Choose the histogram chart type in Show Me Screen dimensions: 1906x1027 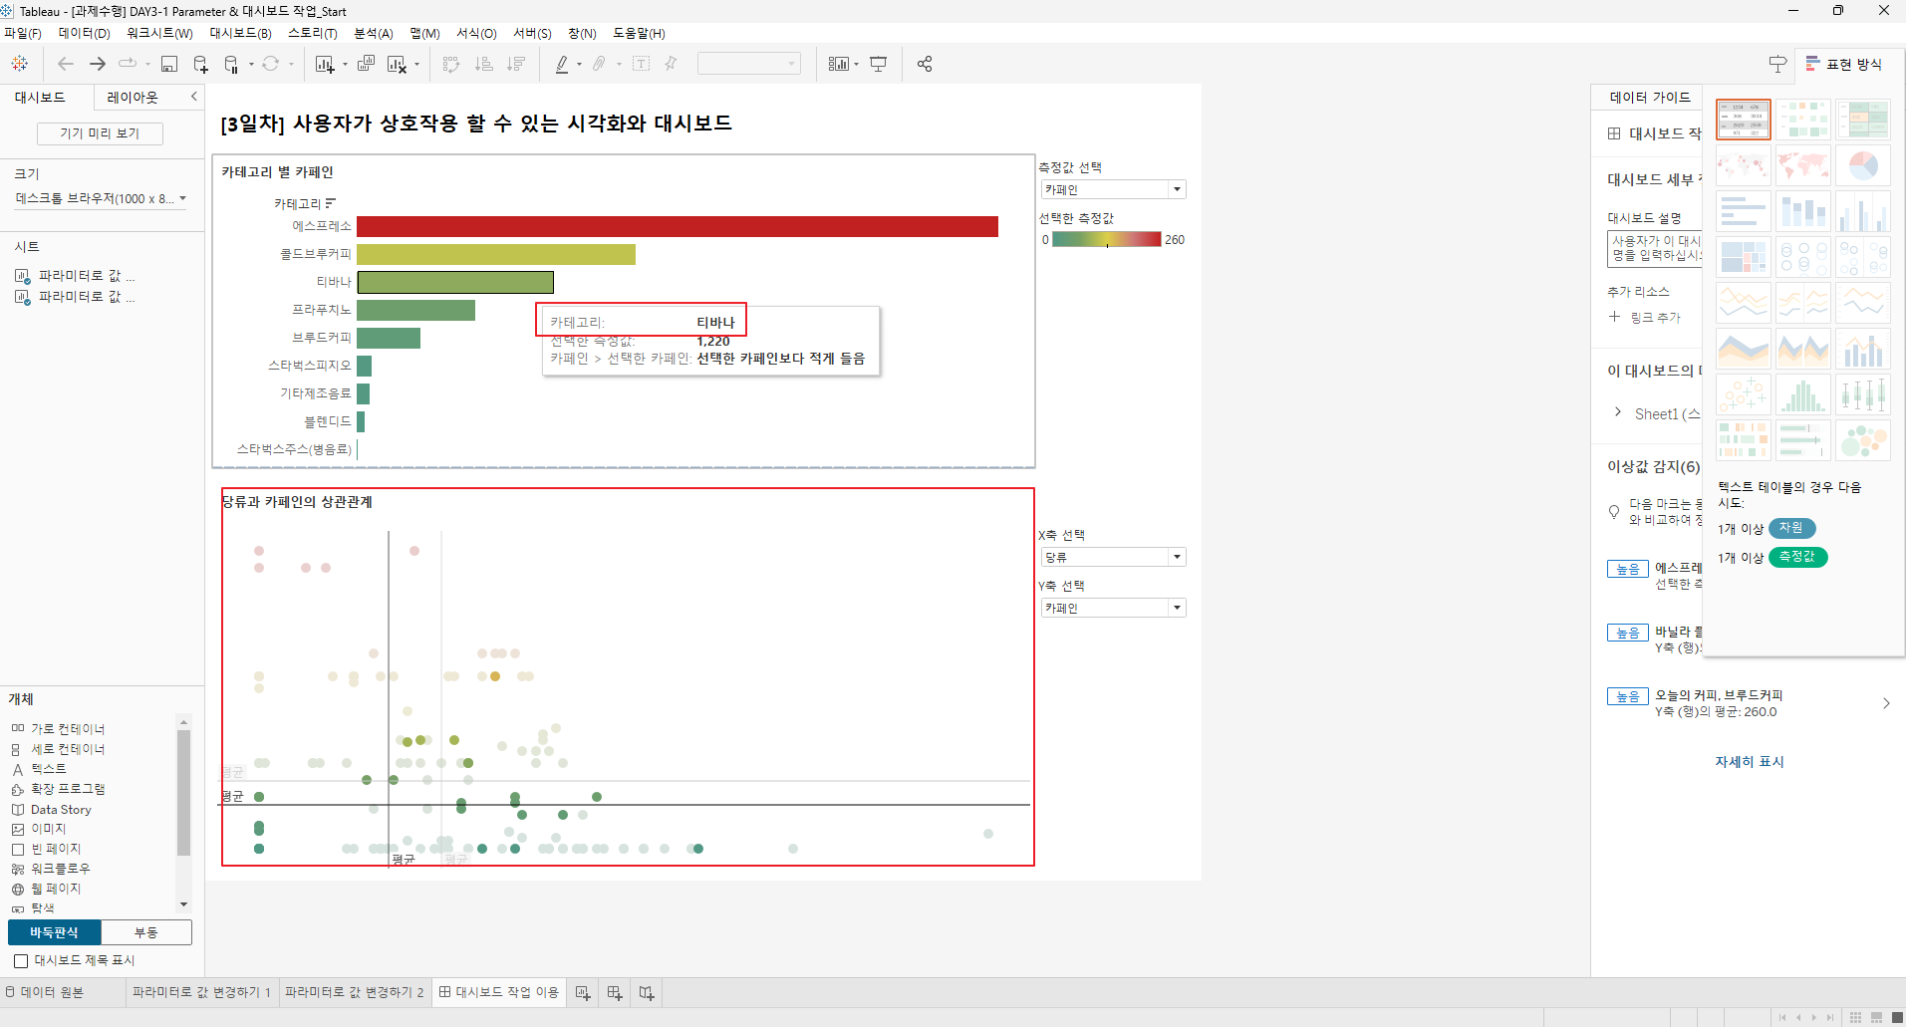click(x=1803, y=394)
